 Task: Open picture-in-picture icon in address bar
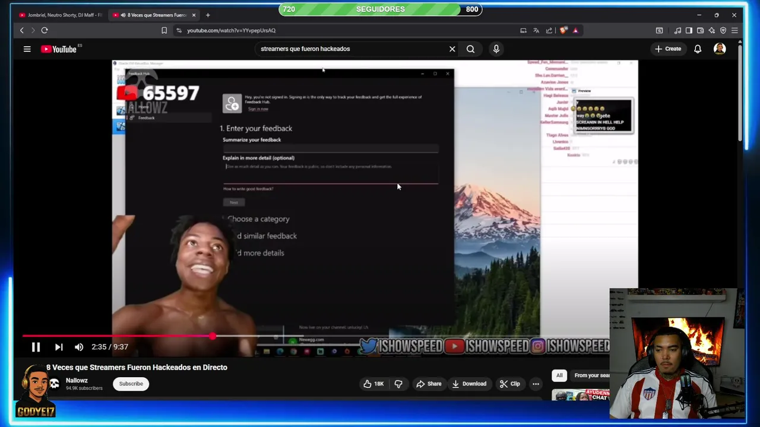click(x=523, y=30)
